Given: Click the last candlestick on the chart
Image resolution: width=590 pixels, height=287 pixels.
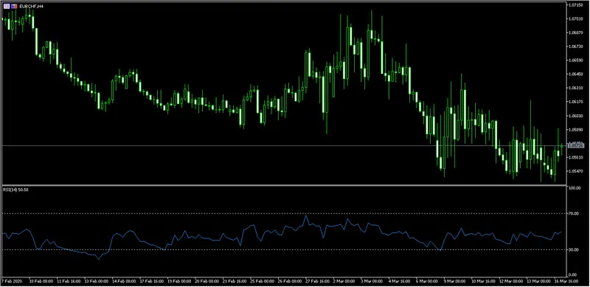Looking at the screenshot, I should coord(562,145).
